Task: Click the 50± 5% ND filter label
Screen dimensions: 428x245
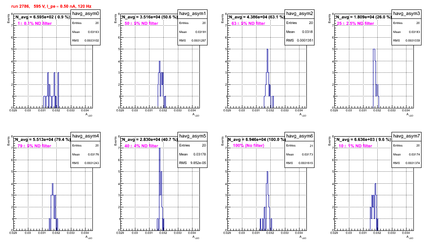Action: pyautogui.click(x=141, y=24)
